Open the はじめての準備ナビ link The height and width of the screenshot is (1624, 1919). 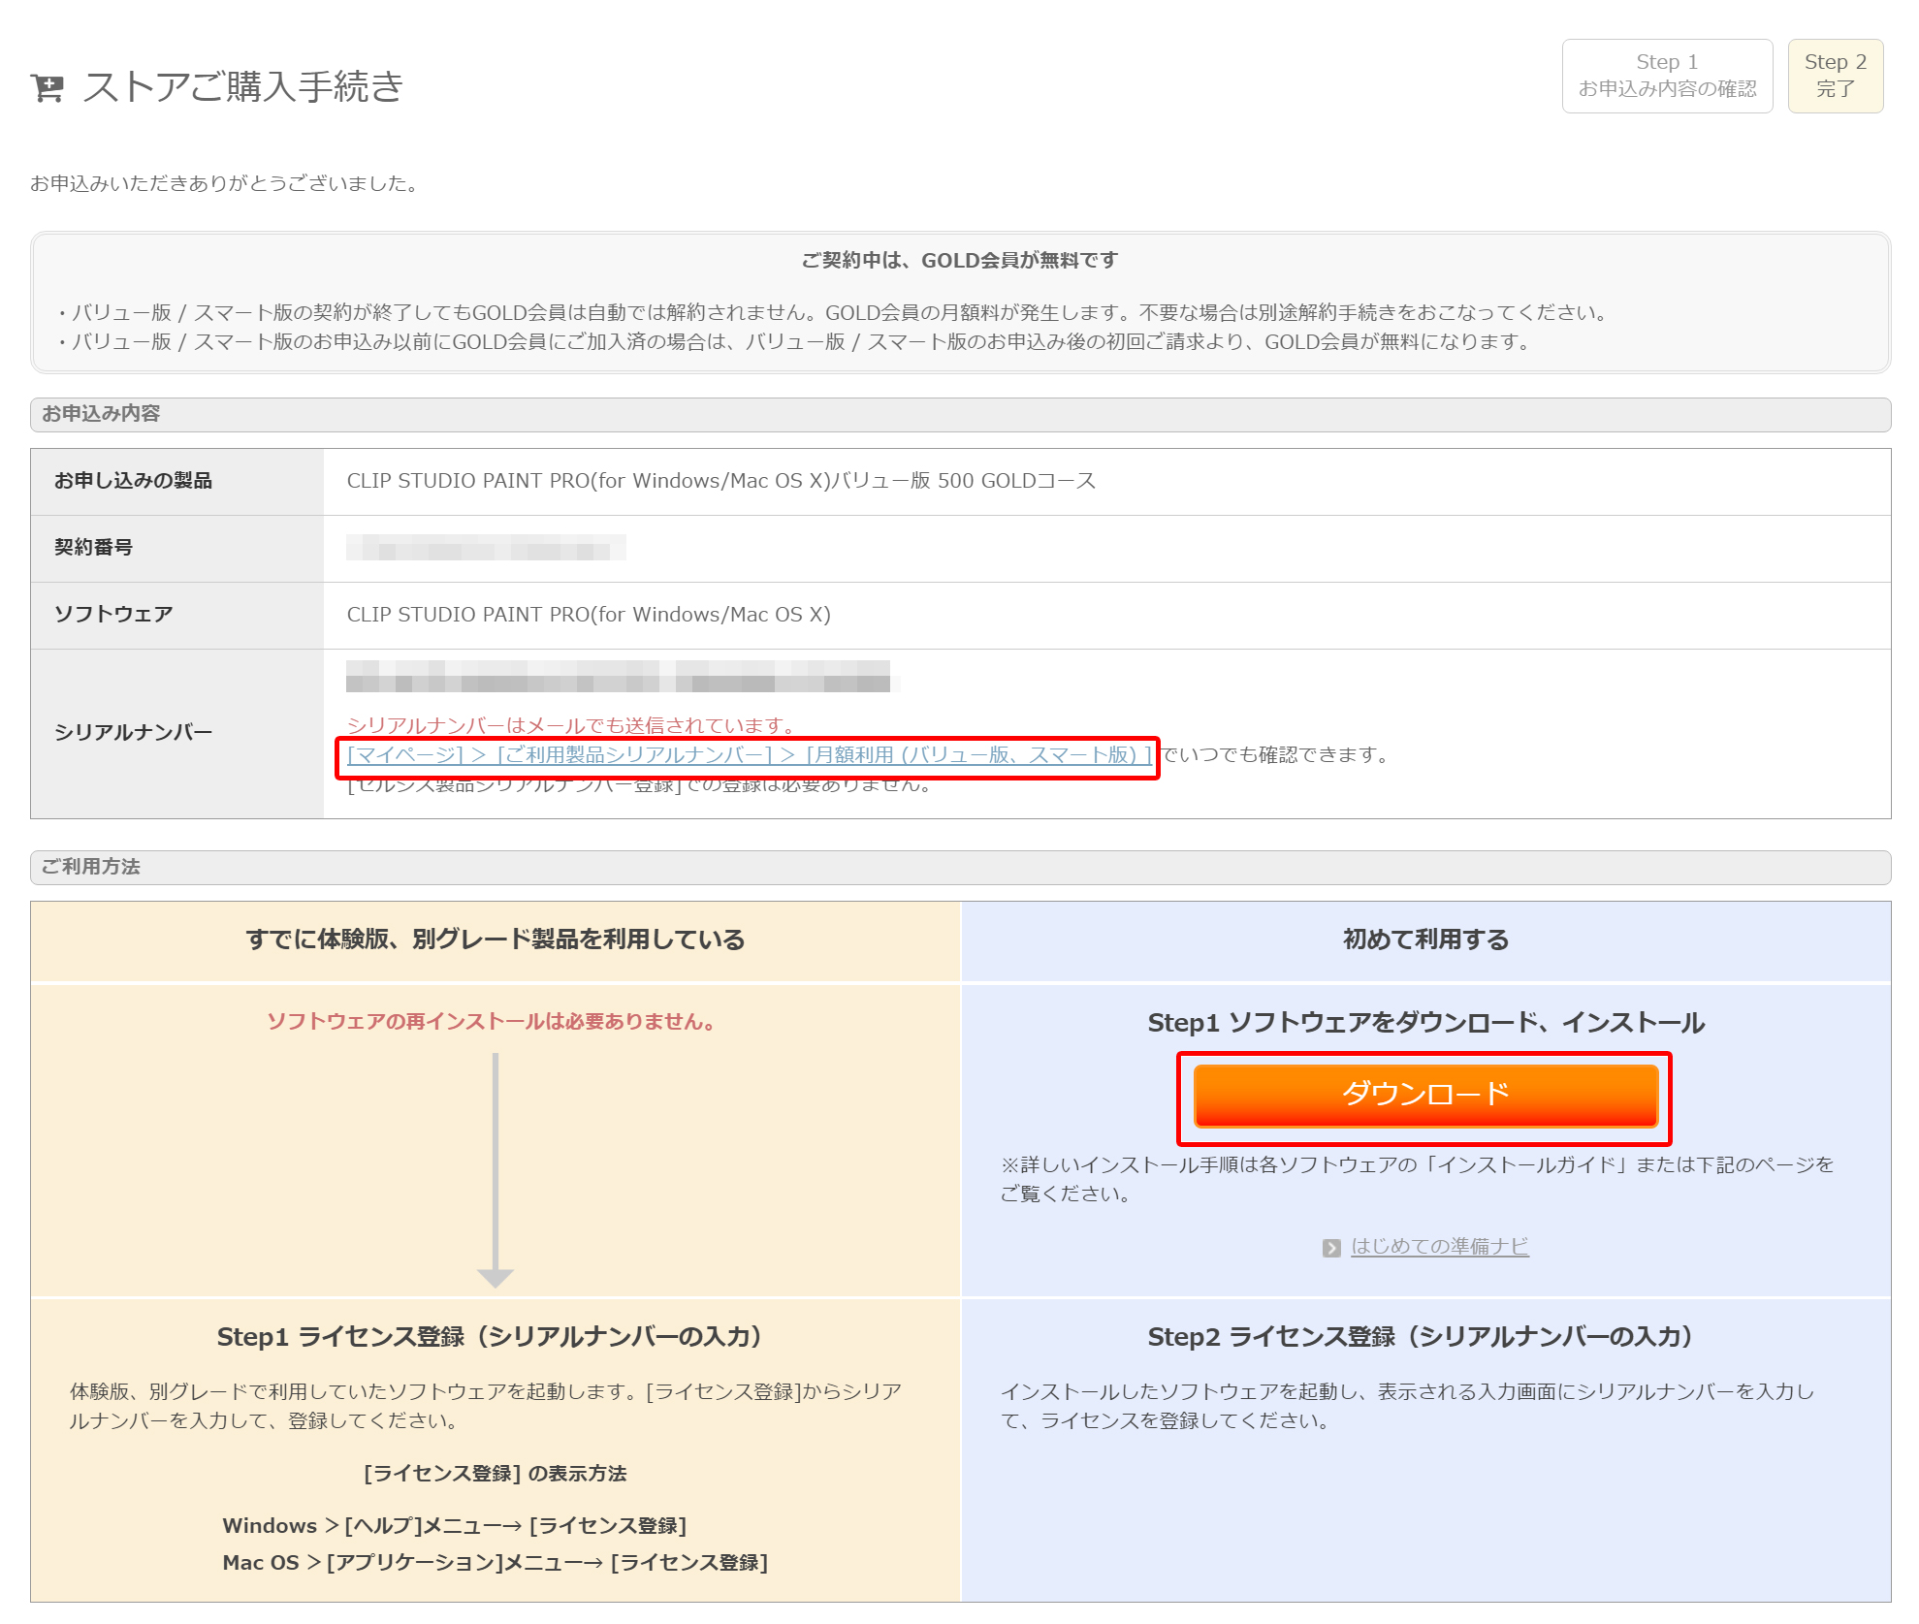click(1440, 1246)
